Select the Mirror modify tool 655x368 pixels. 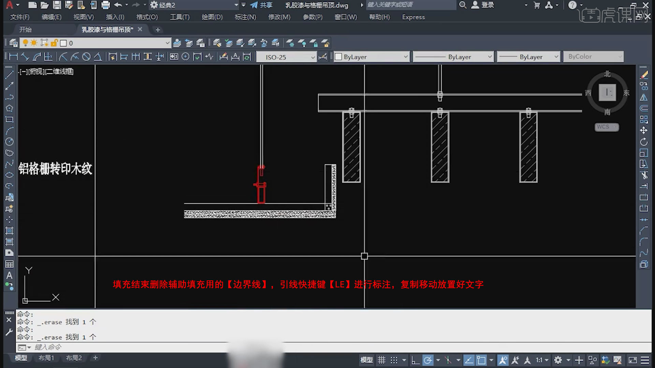[644, 97]
